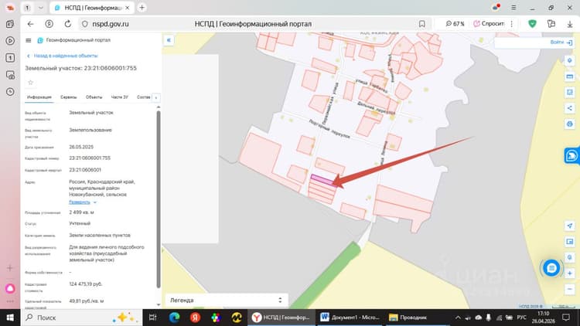Switch to Состав tab
580x326 pixels.
[144, 97]
